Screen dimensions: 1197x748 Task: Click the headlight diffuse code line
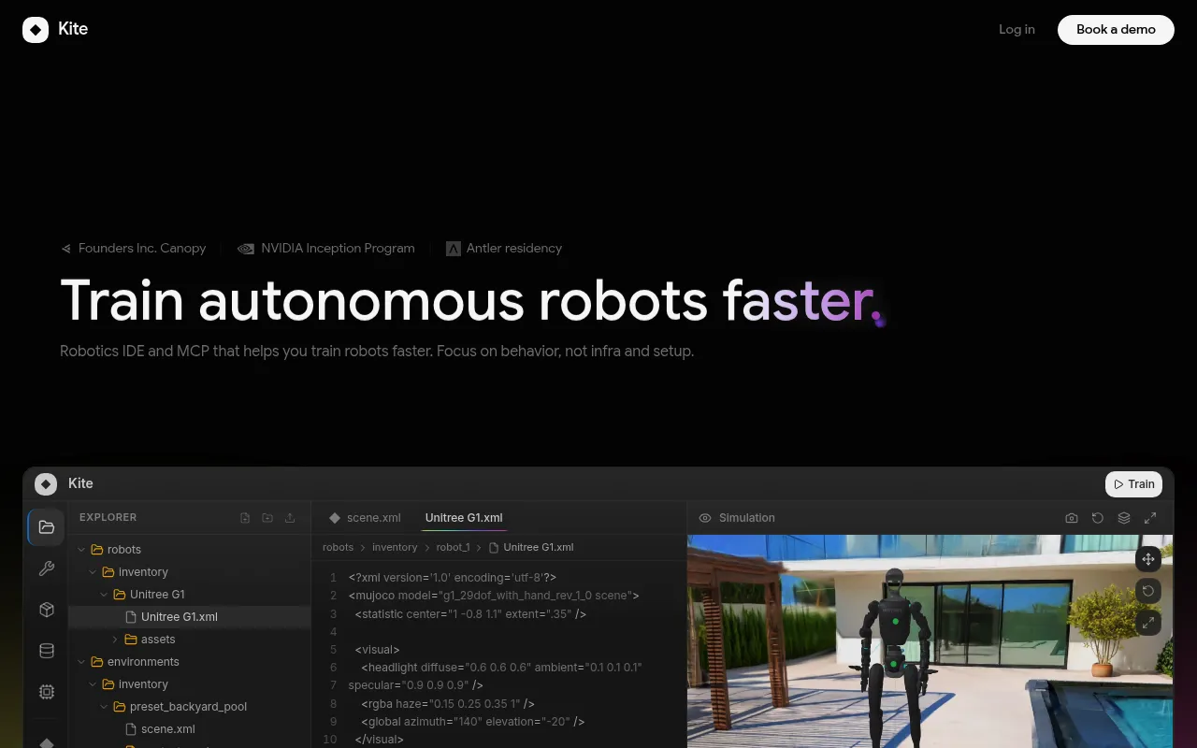click(x=502, y=668)
